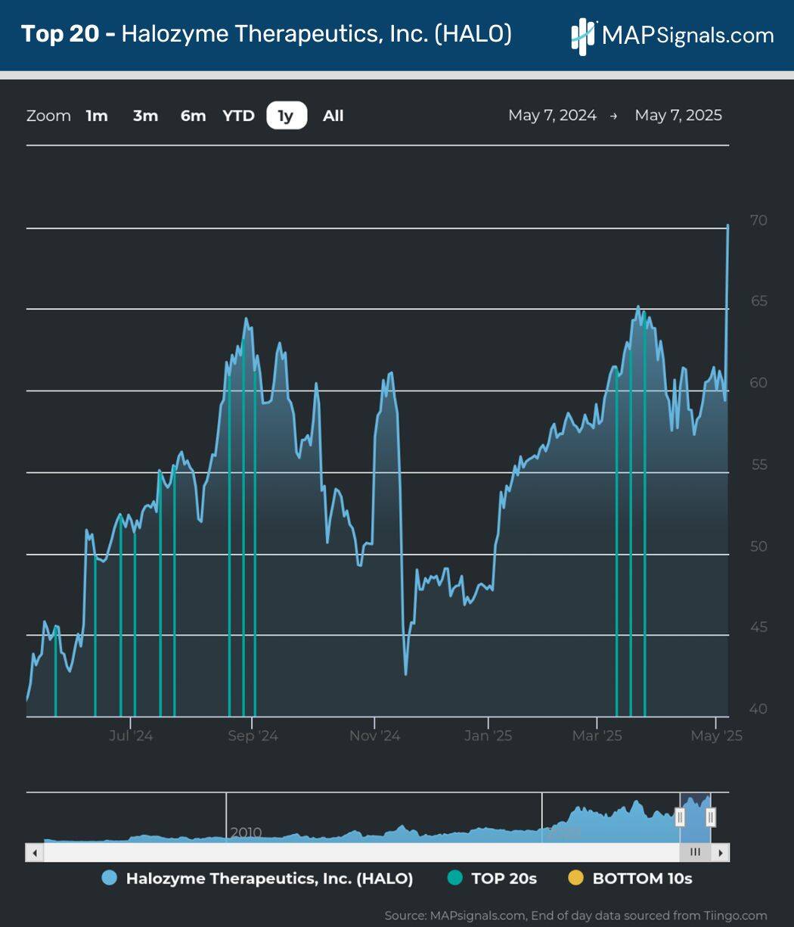Click the '2010' navigator year label
This screenshot has width=794, height=927.
[x=246, y=832]
